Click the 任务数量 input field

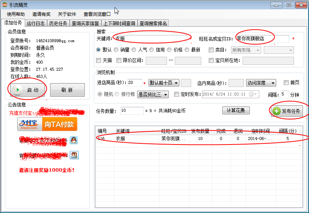coord(132,111)
